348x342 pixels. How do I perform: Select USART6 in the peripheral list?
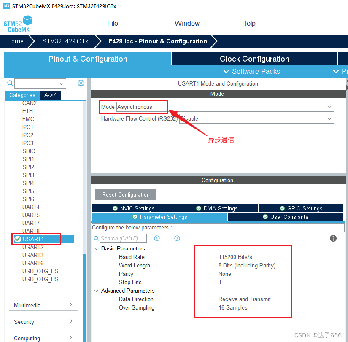33,263
